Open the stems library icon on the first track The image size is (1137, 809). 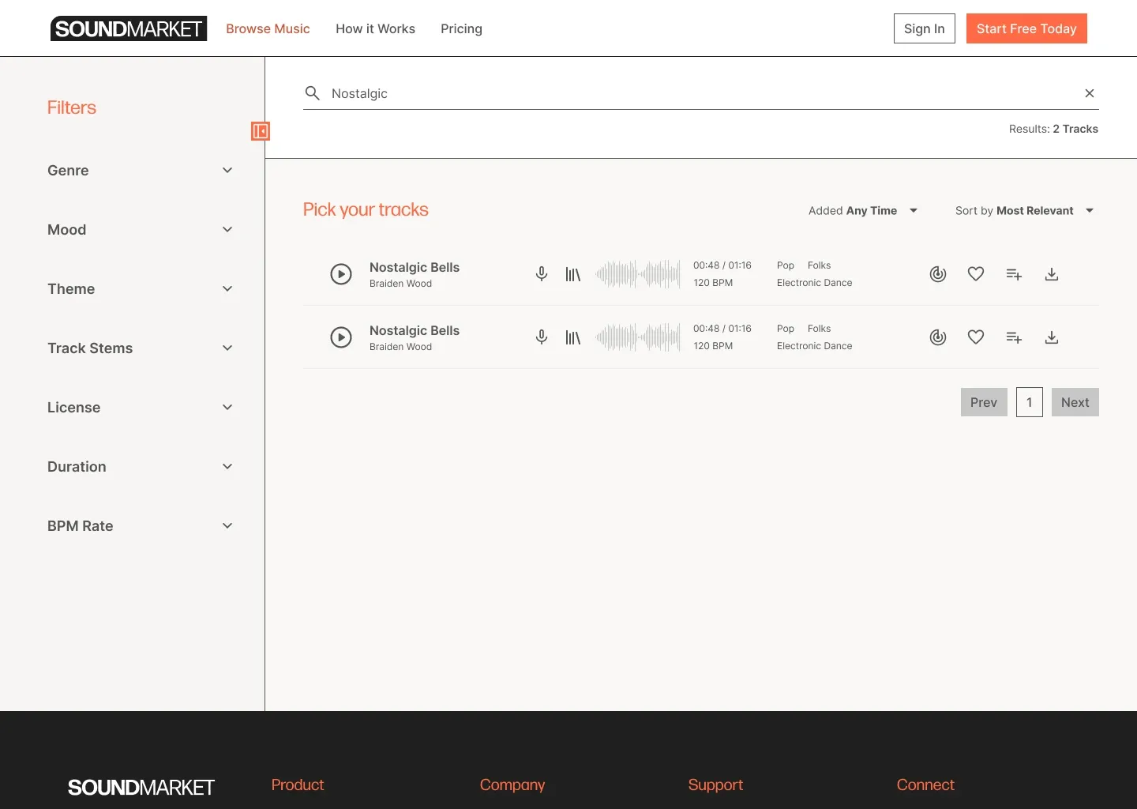(x=573, y=274)
